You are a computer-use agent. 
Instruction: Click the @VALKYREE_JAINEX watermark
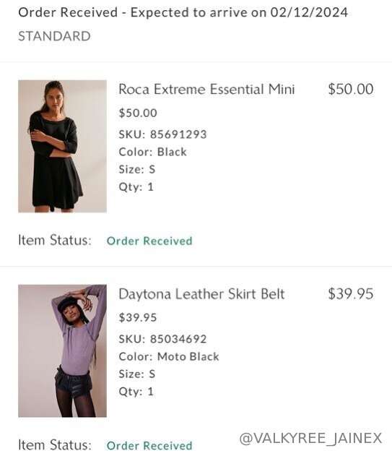(x=310, y=438)
